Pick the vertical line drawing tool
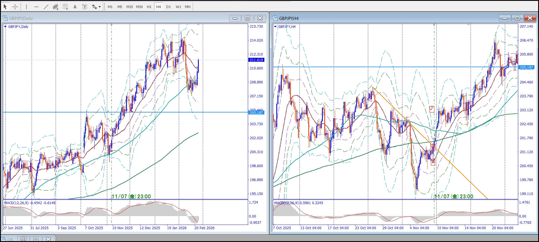Screen dimensions: 539x242 click(x=27, y=7)
